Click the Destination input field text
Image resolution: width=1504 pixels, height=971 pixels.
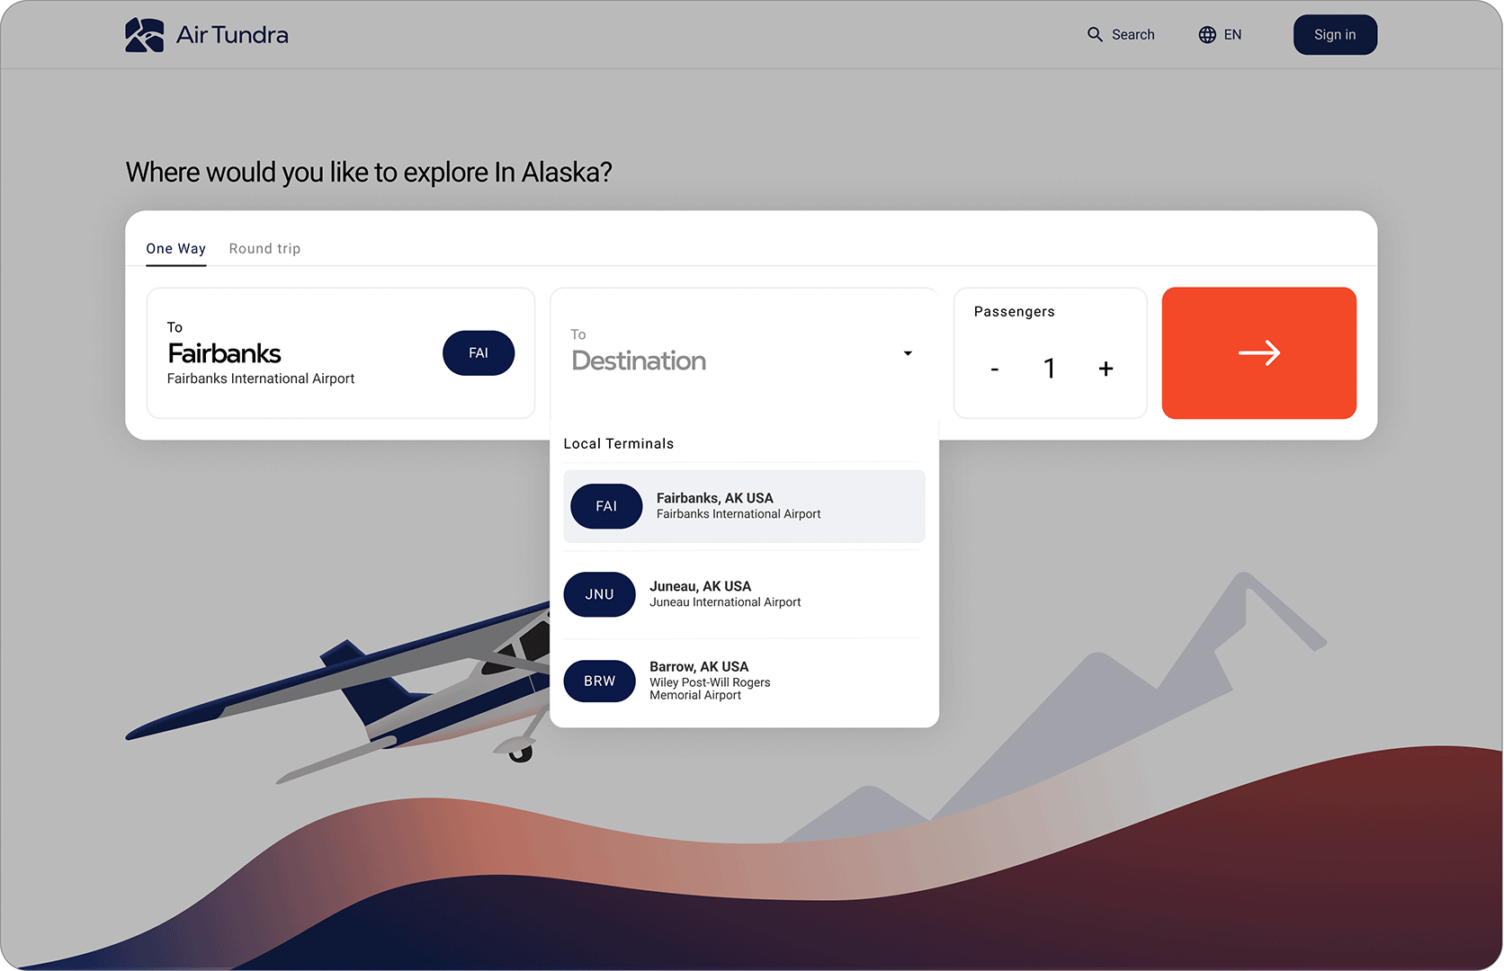(x=639, y=361)
